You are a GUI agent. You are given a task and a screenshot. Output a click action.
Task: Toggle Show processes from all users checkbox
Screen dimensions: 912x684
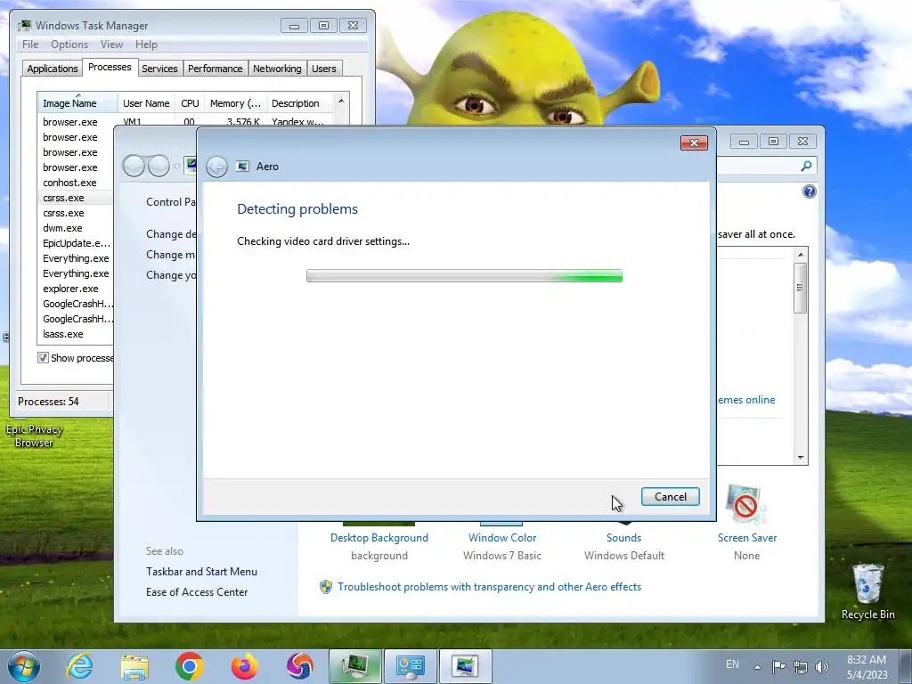tap(43, 358)
